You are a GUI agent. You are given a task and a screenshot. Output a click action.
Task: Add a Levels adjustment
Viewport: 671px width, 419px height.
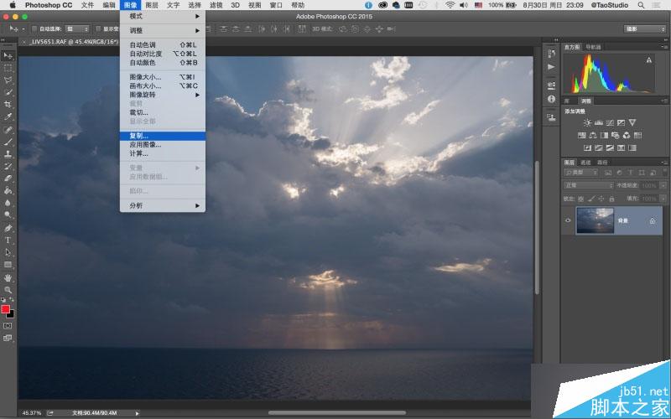599,122
